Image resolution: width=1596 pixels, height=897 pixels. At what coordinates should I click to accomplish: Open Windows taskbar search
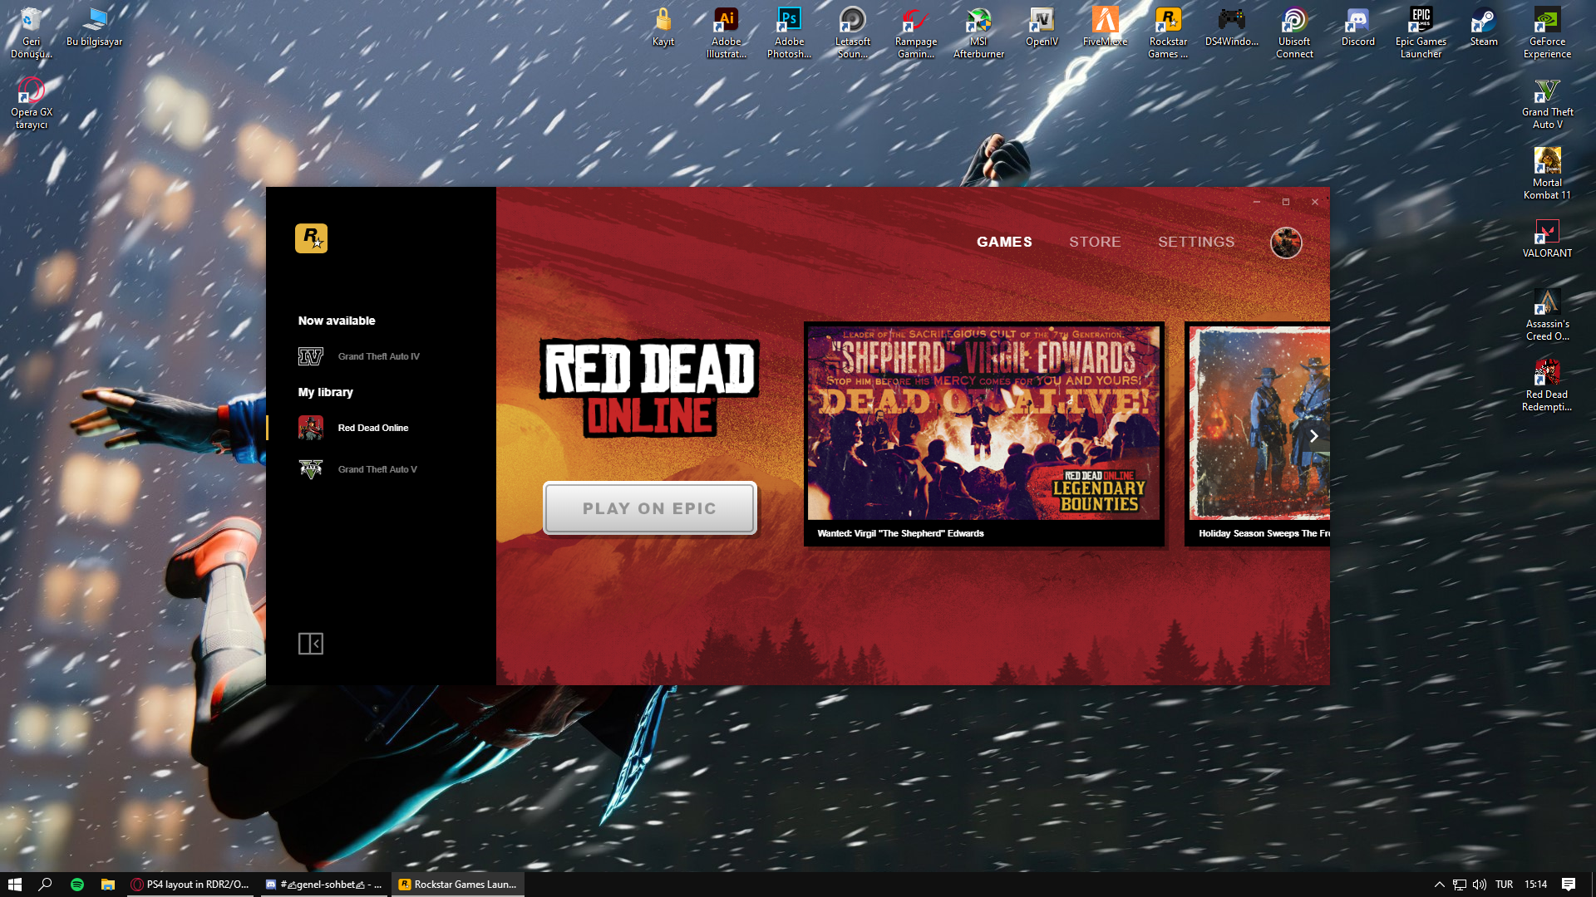pos(46,885)
